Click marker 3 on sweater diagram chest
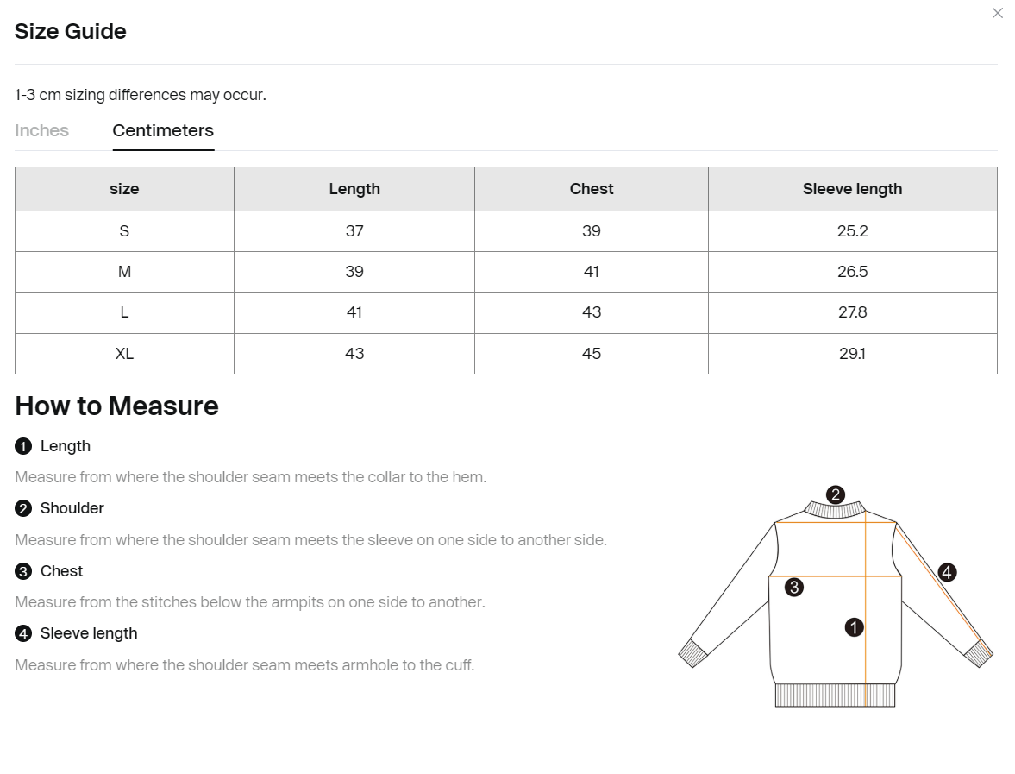This screenshot has height=774, width=1015. click(794, 588)
